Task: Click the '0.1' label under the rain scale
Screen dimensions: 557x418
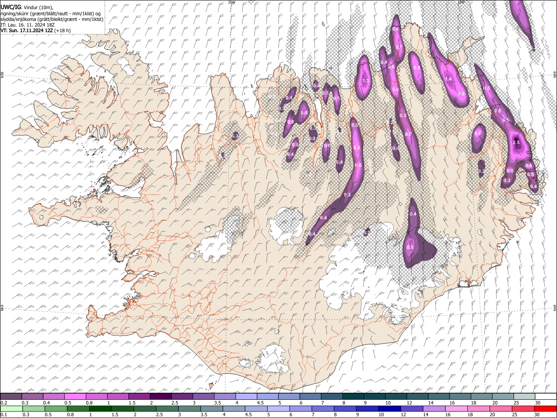Action: (x=4, y=415)
